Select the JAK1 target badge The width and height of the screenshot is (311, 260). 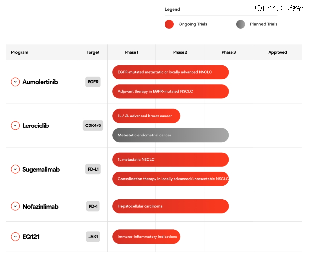coord(93,237)
